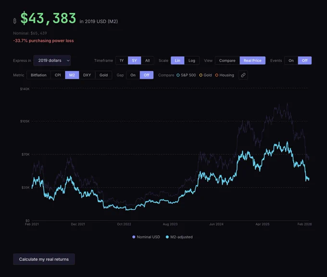Copy the share link icon
Viewport: 327px width, 277px height.
243,75
